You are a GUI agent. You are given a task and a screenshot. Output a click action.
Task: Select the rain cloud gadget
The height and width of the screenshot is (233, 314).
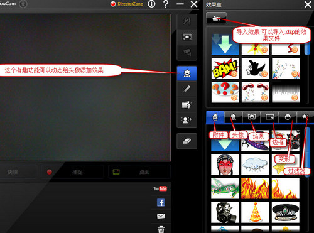(x=255, y=165)
